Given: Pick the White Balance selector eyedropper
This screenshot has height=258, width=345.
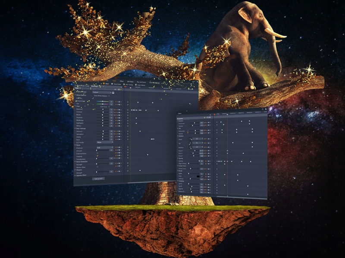Looking at the screenshot, I should tap(93, 98).
